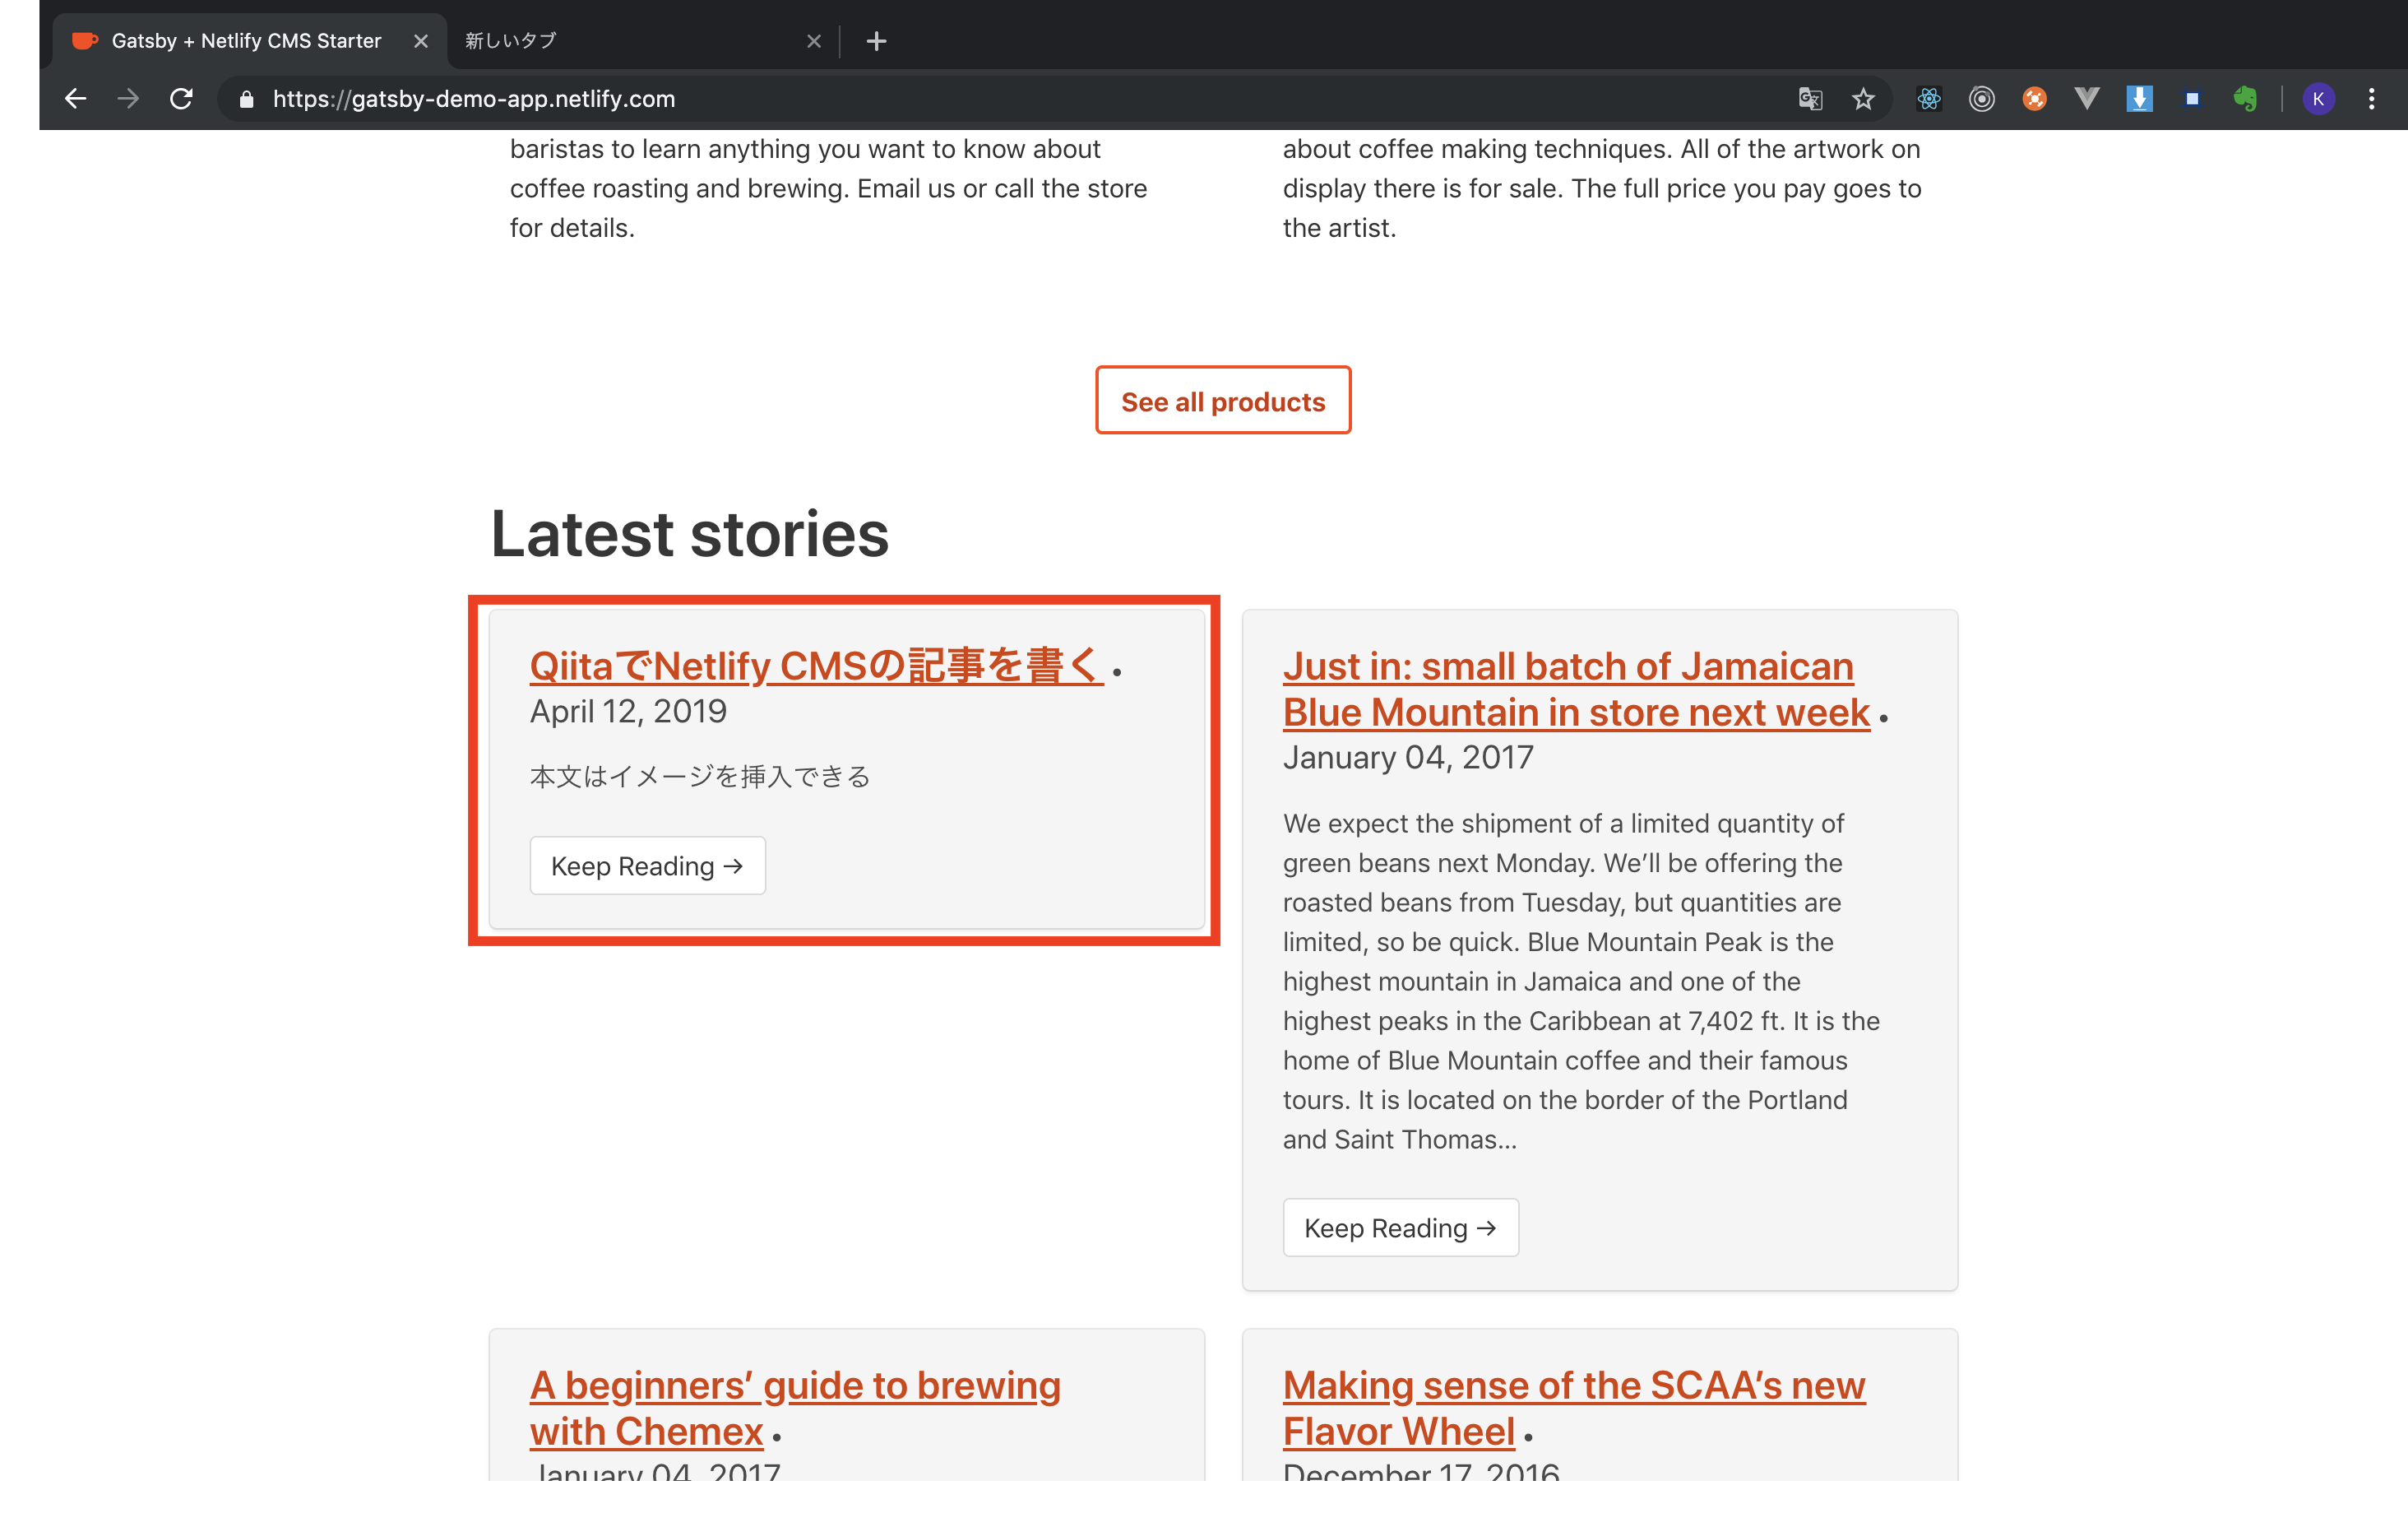Open the Chrome three-dot menu
Screen dimensions: 2408x1527
click(2371, 99)
